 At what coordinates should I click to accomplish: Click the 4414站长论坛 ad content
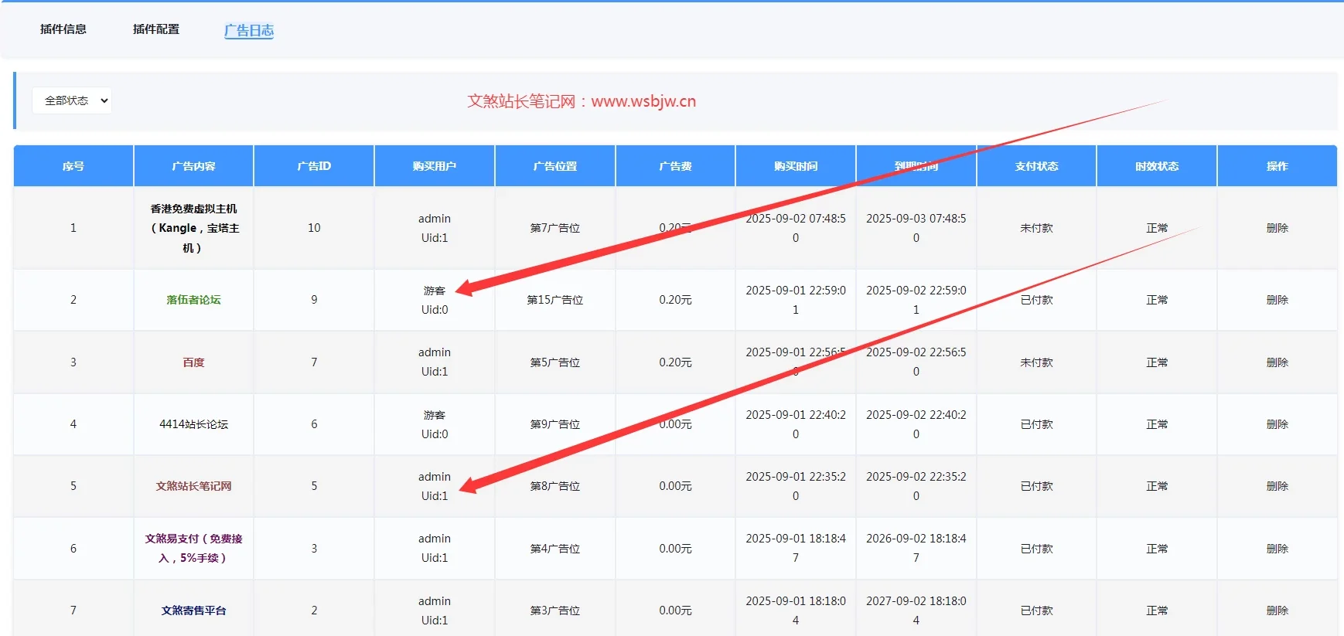[193, 424]
